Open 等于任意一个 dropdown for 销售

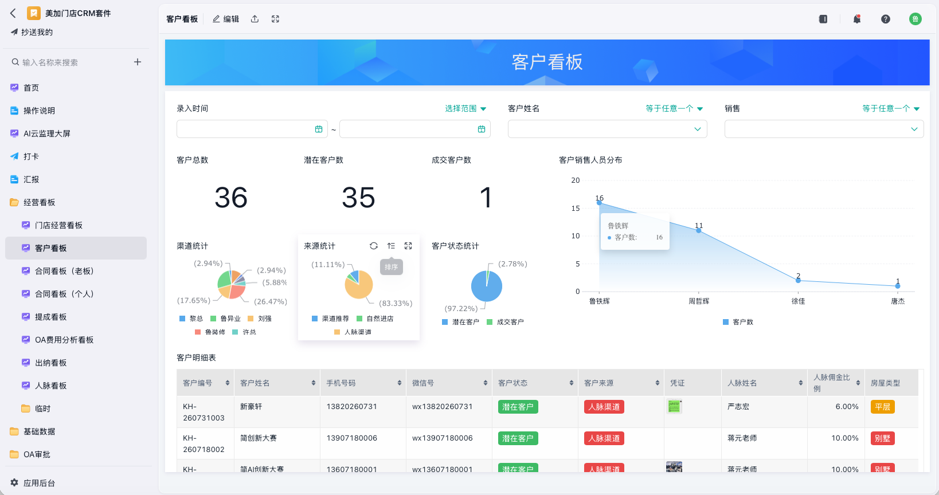point(891,108)
